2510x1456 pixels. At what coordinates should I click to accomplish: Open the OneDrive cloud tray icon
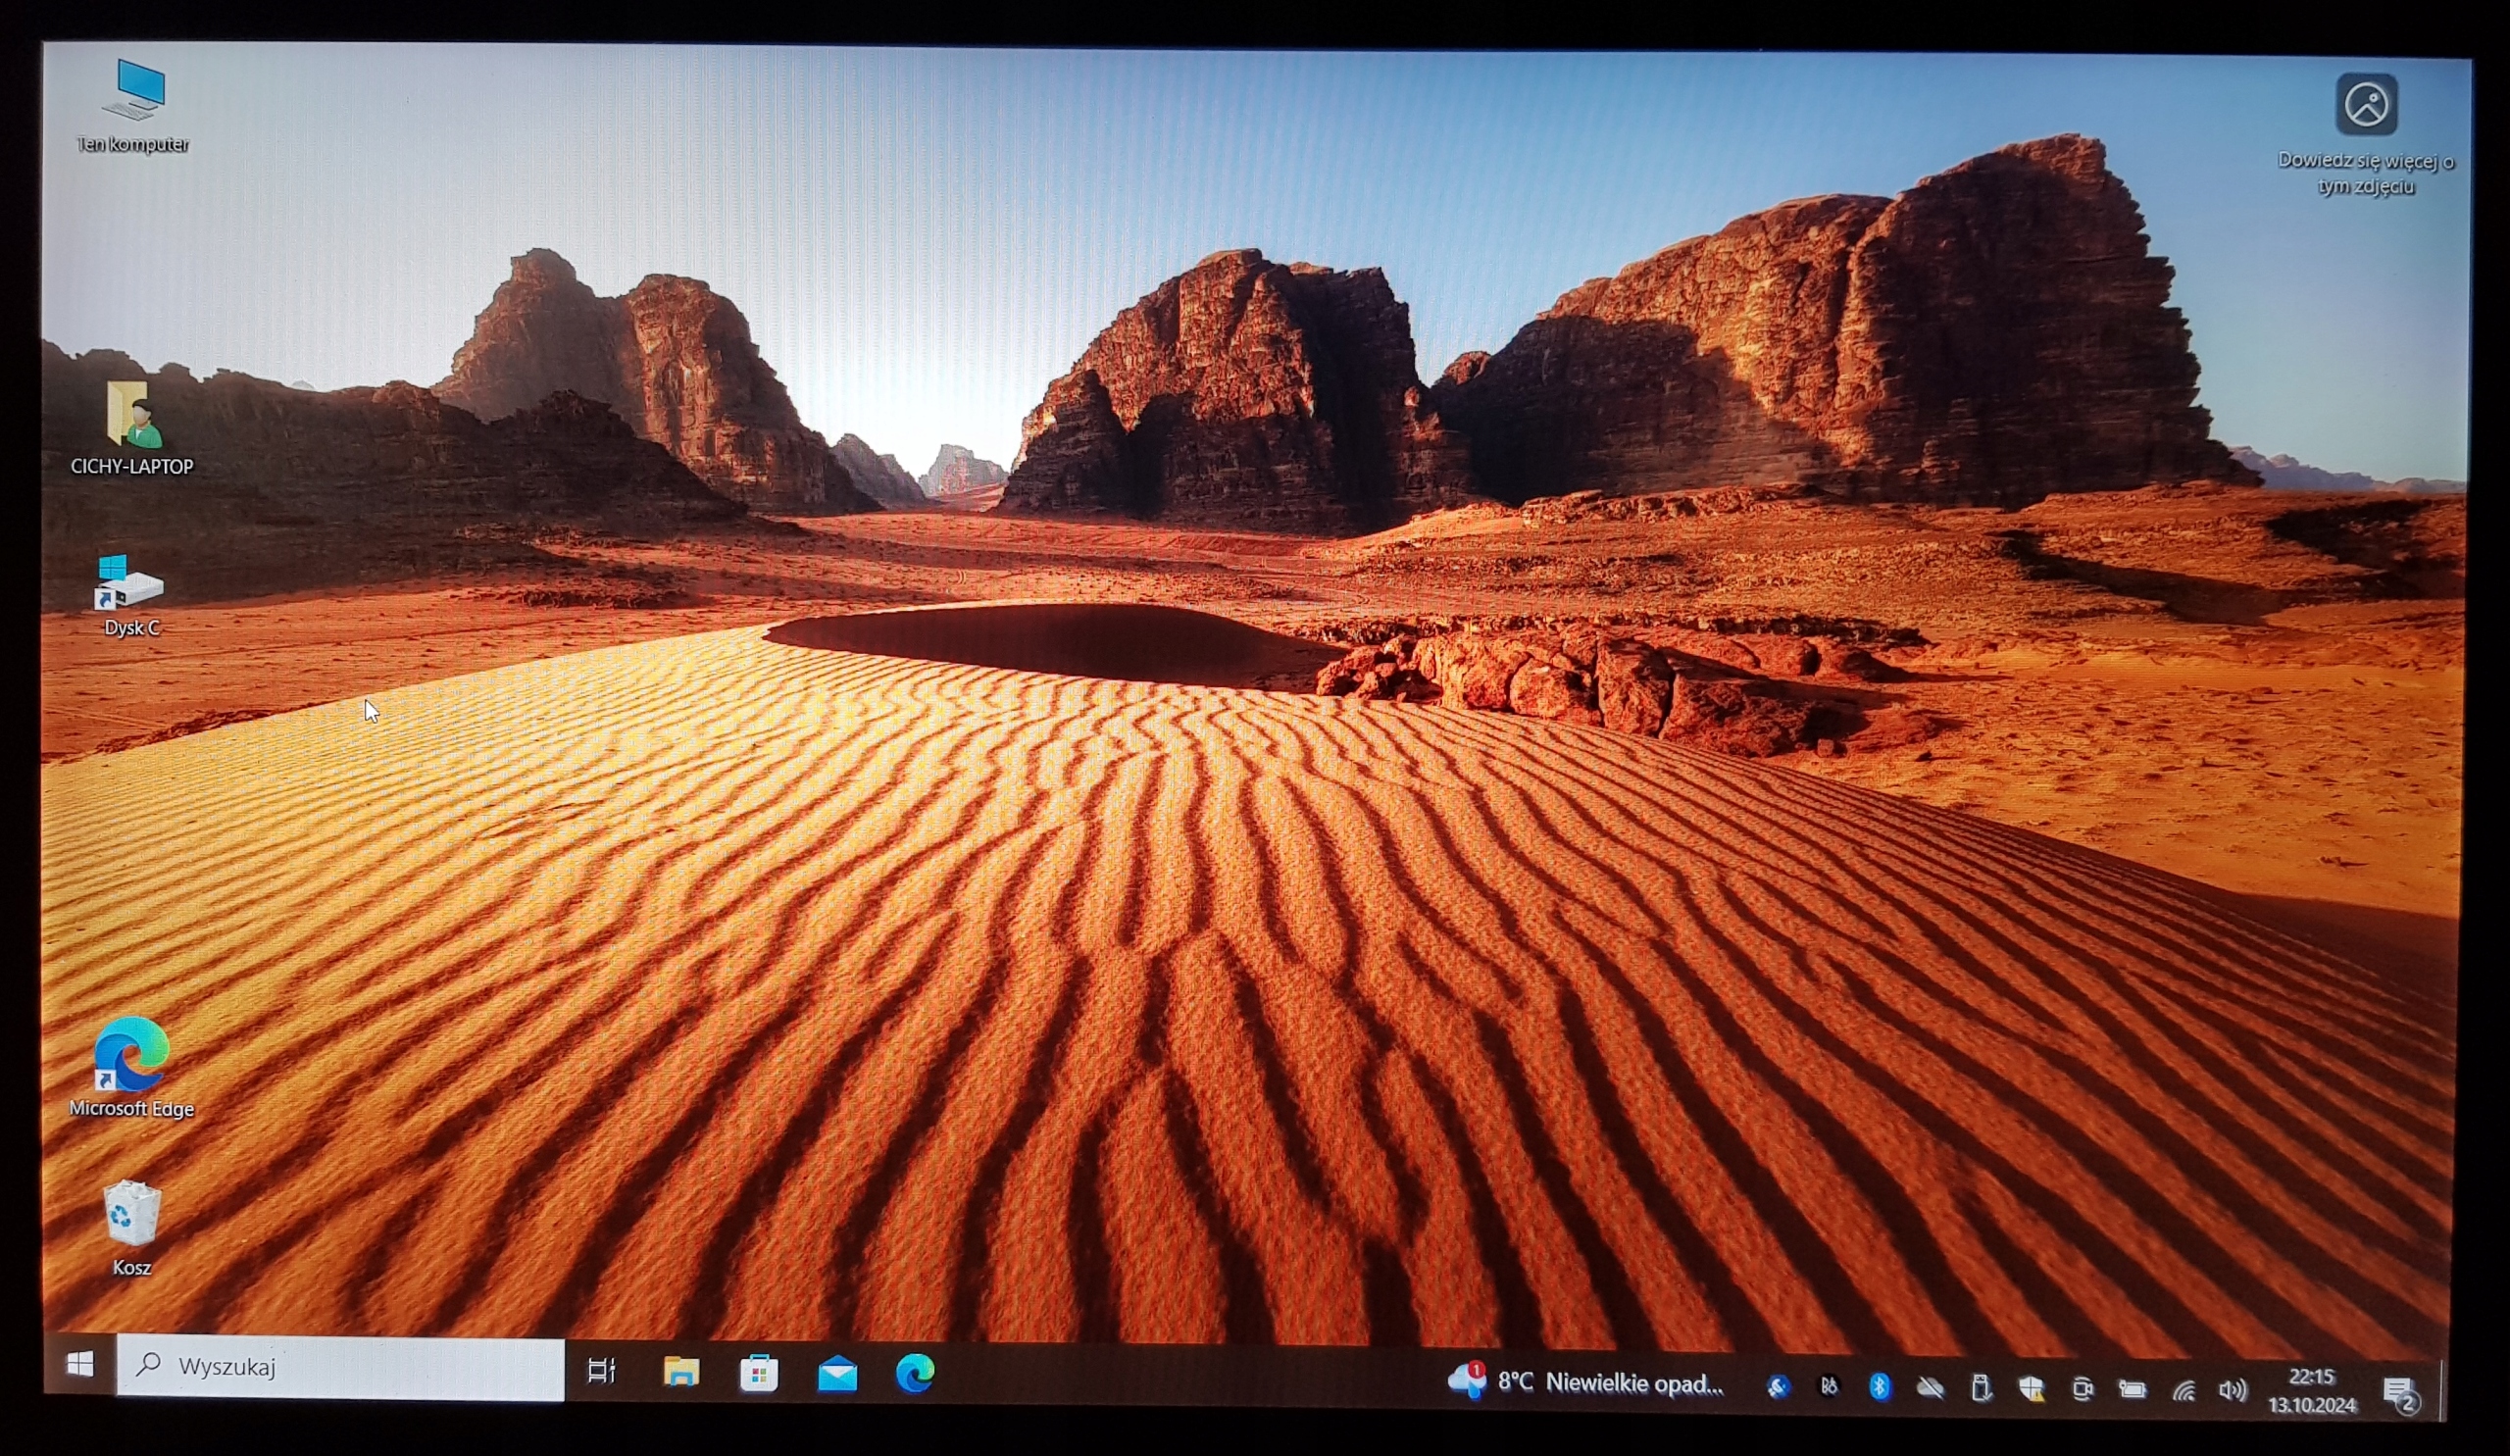coord(1930,1387)
